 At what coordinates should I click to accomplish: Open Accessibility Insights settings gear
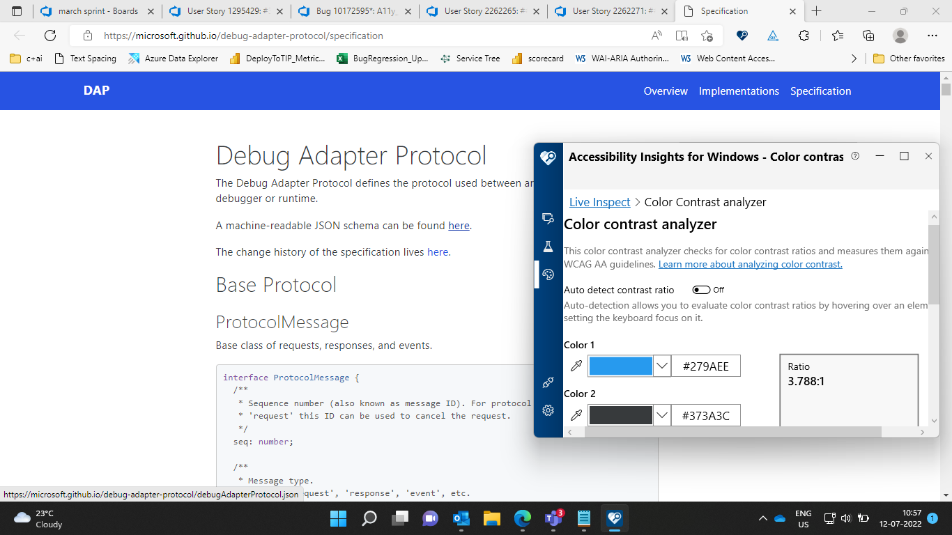(548, 410)
